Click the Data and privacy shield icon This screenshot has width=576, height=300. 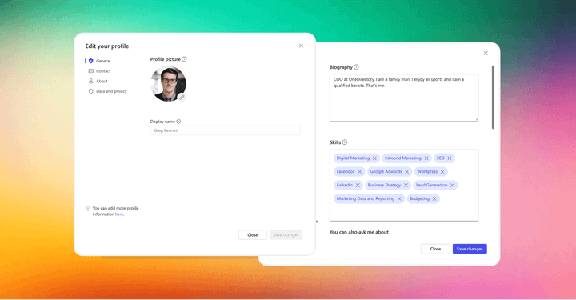point(90,91)
